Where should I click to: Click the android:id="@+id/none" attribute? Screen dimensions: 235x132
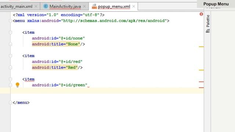click(58, 38)
